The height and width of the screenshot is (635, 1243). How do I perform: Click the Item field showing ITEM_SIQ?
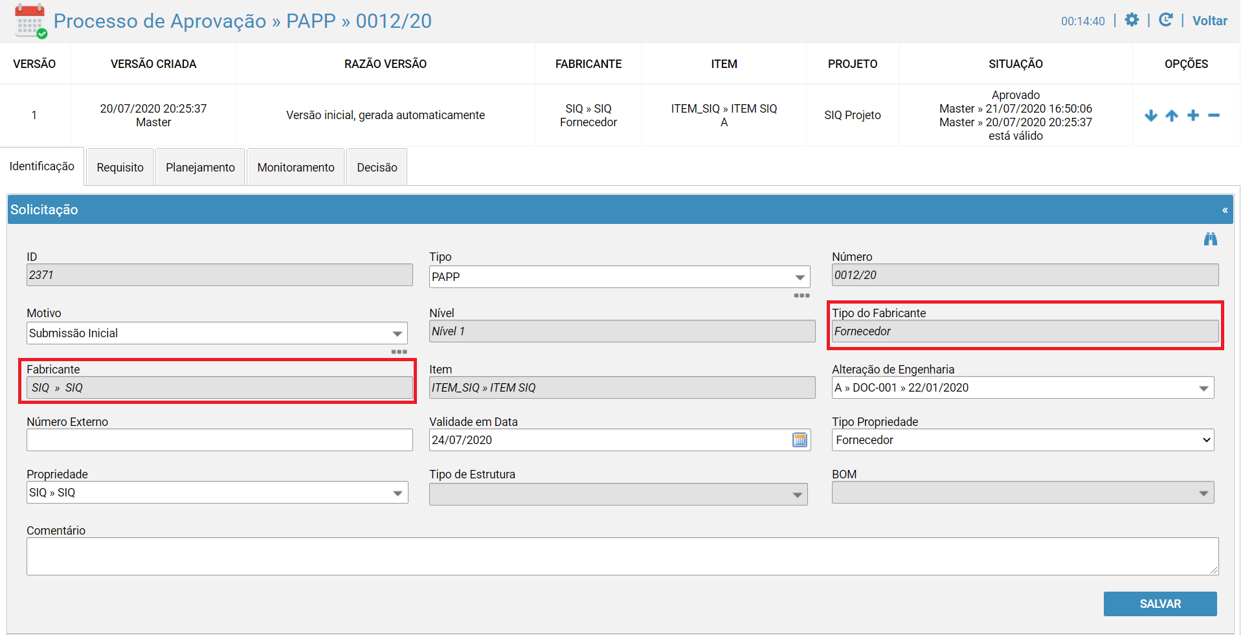(x=622, y=388)
